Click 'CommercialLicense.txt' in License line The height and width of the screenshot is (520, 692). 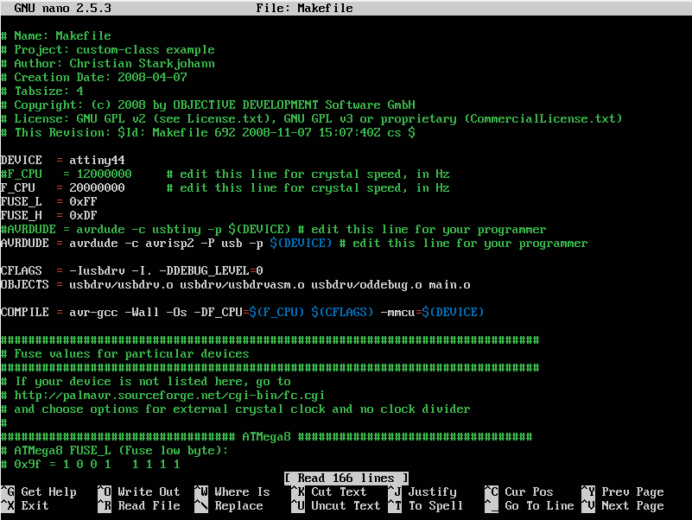click(x=543, y=118)
